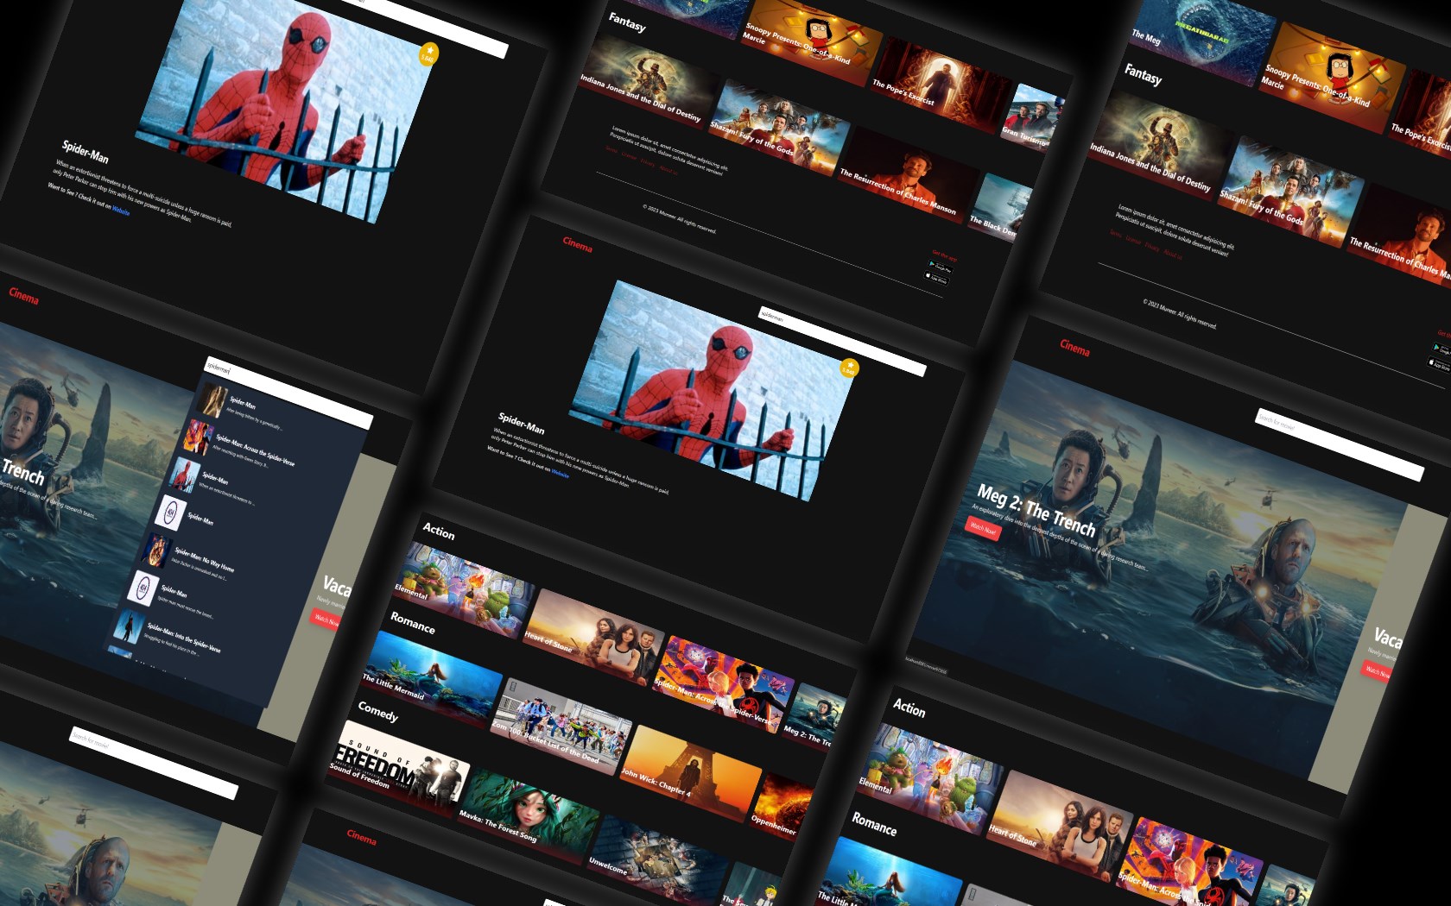Open Spider-Man: Across the Spider-Verse in search results
Image resolution: width=1451 pixels, height=906 pixels.
point(244,447)
